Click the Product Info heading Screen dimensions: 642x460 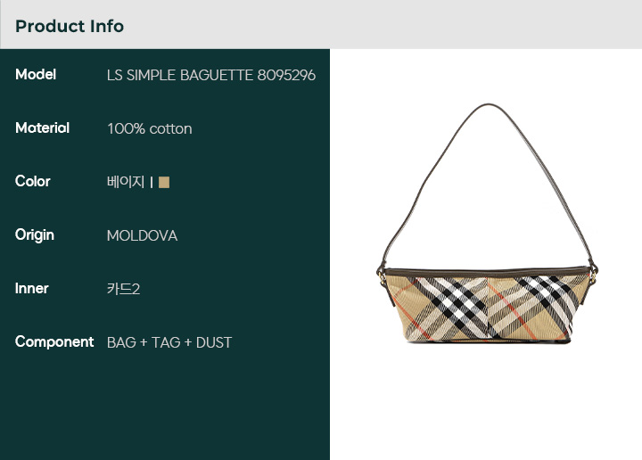coord(70,26)
